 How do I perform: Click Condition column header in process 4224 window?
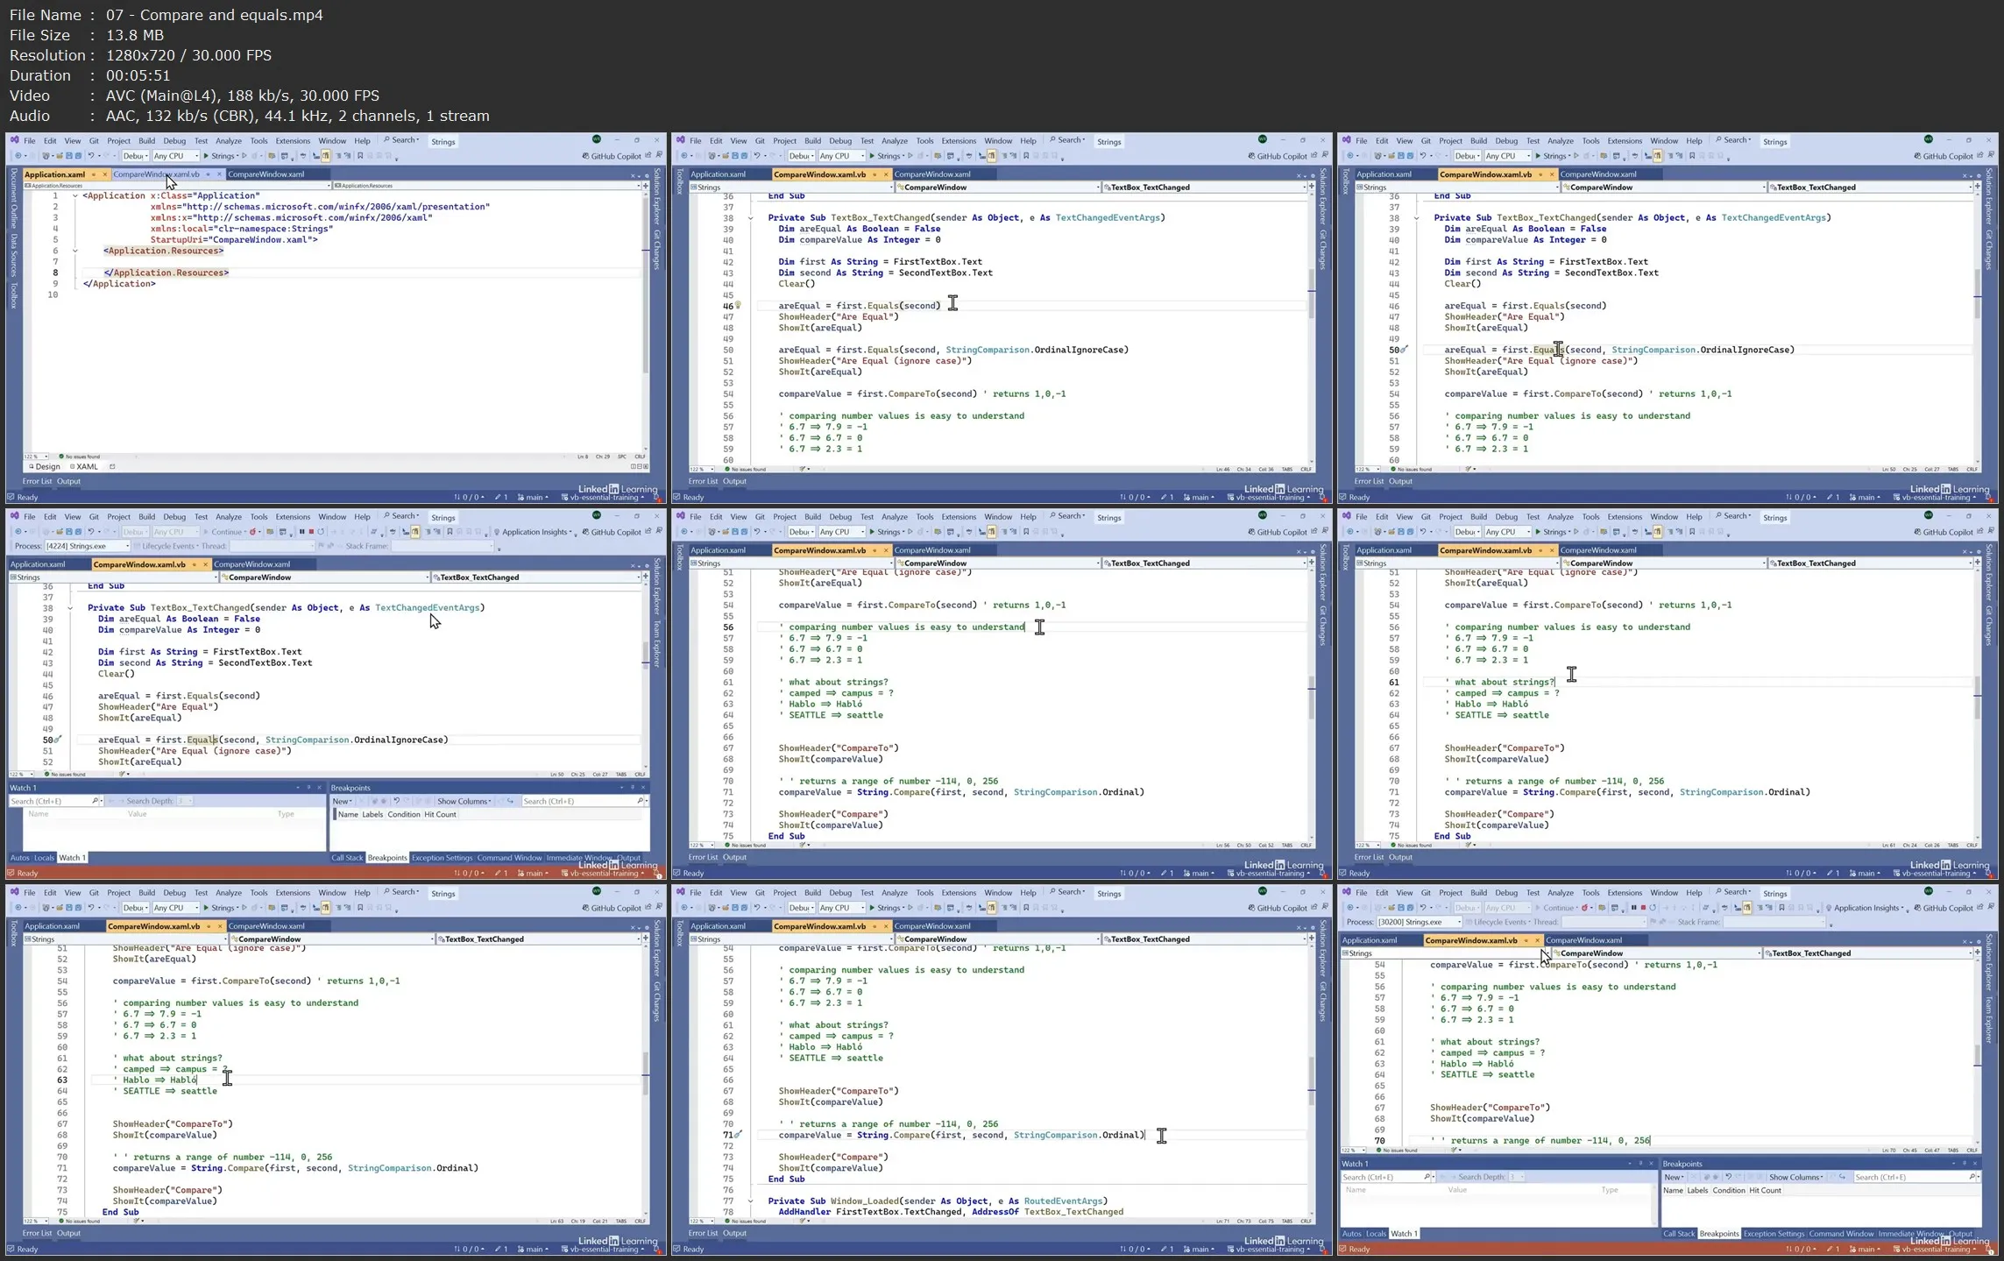point(404,814)
